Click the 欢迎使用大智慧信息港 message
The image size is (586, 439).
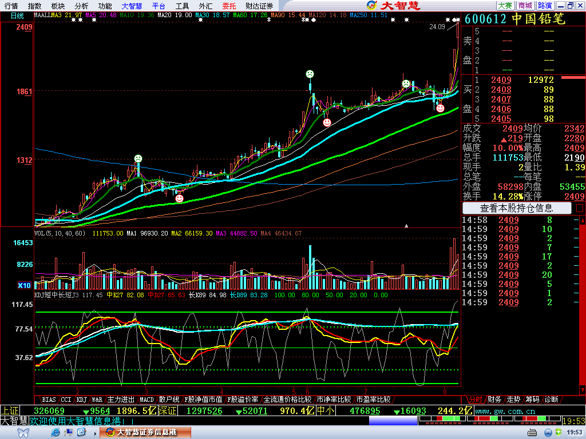click(x=81, y=421)
